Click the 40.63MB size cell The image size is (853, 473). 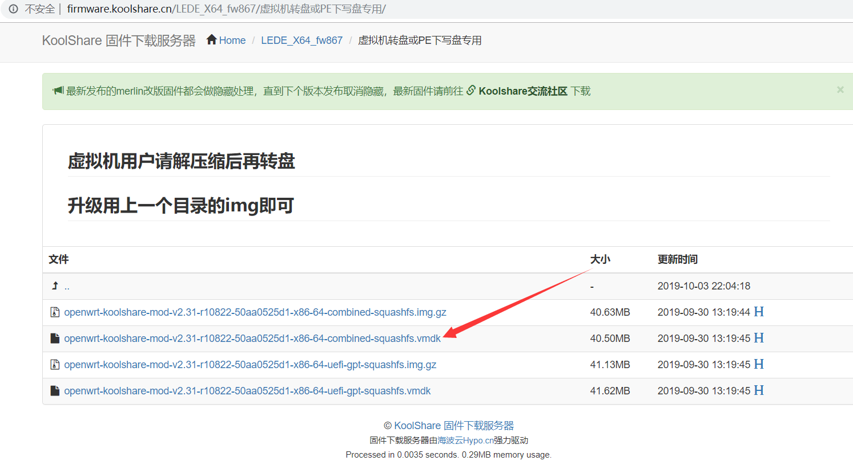click(x=610, y=312)
